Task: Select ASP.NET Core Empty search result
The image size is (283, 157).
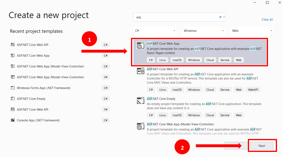Action: pyautogui.click(x=199, y=107)
